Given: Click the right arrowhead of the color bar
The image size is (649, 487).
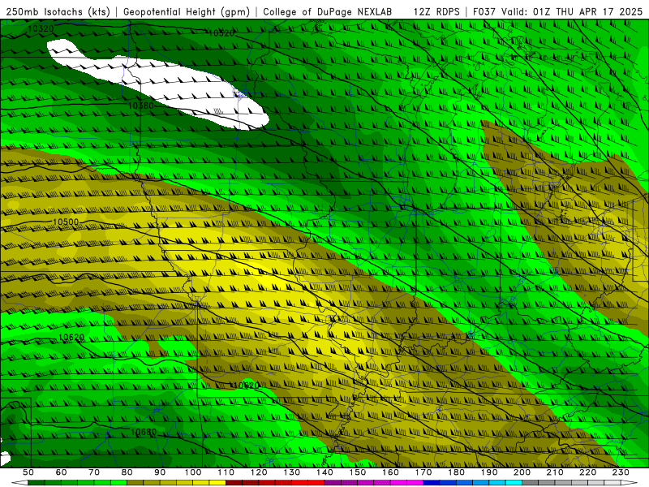Looking at the screenshot, I should [630, 482].
